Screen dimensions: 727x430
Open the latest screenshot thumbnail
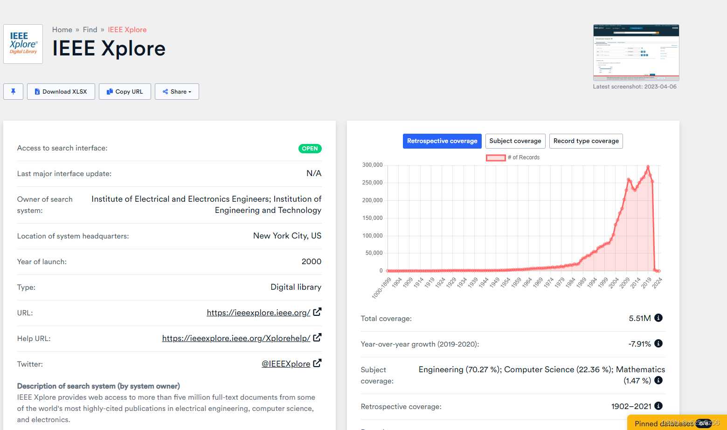(636, 53)
